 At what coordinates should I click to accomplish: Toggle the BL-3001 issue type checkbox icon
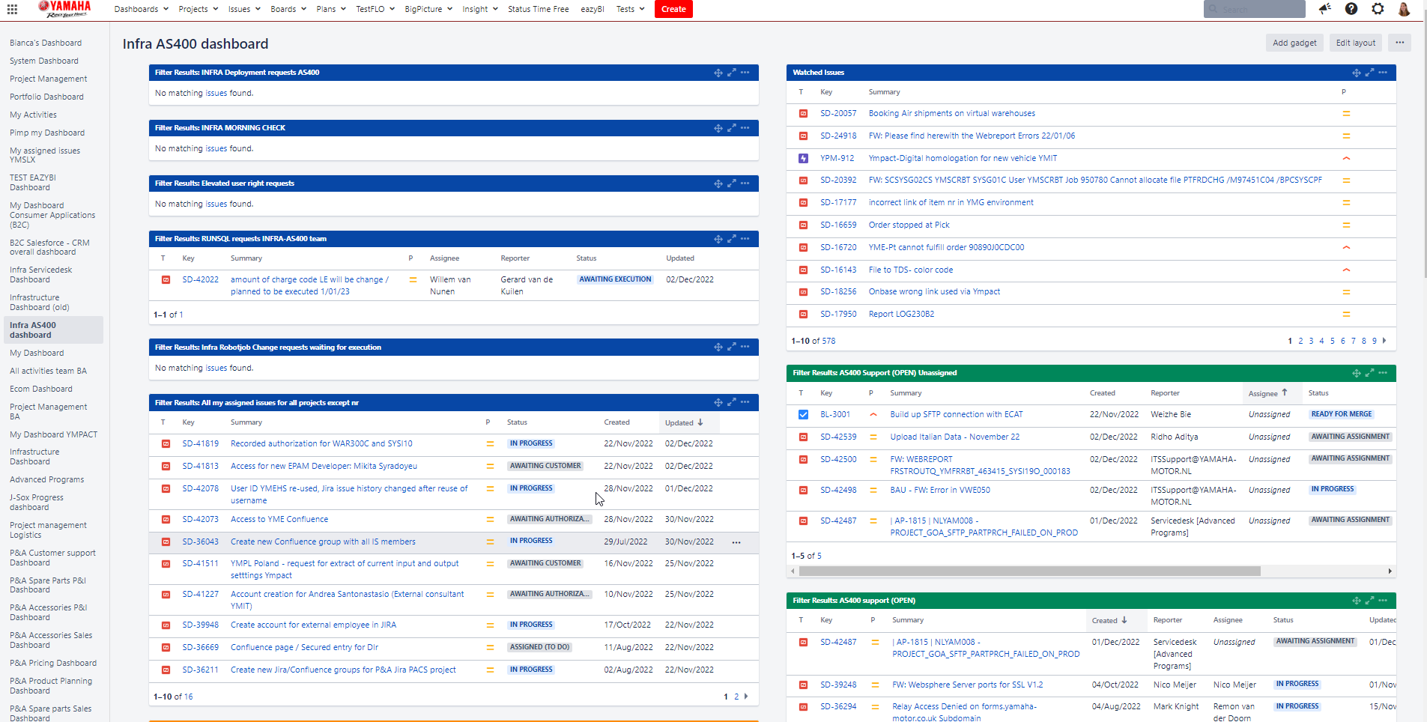coord(803,414)
